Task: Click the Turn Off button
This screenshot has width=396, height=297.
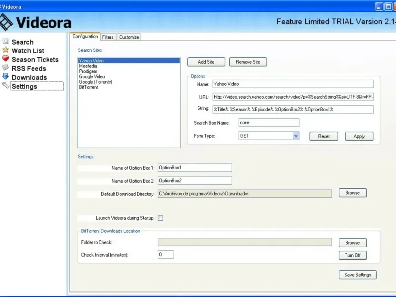Action: [352, 255]
